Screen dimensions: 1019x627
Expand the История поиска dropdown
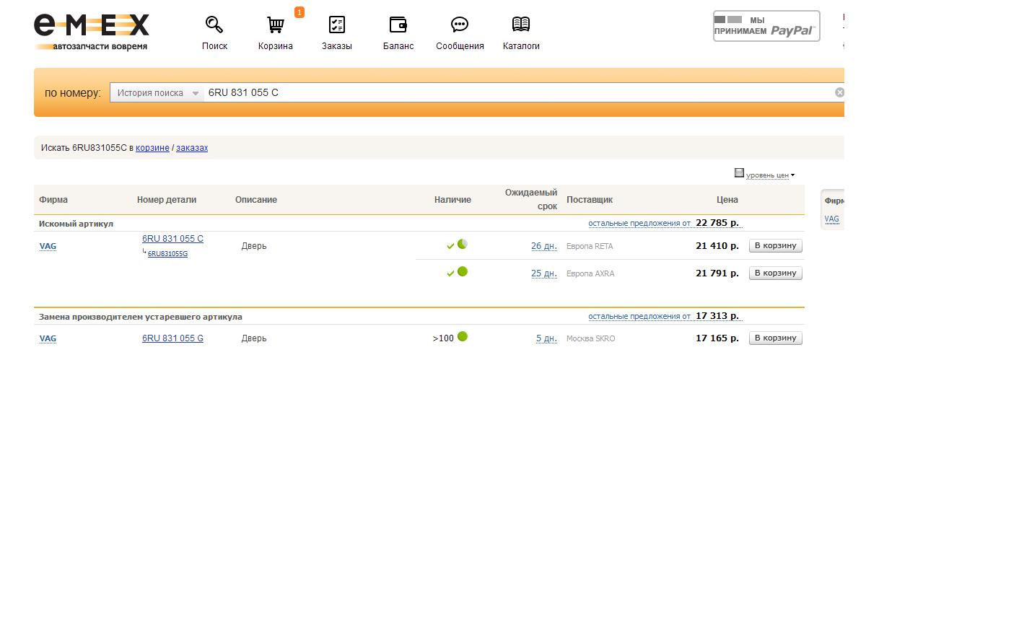pyautogui.click(x=157, y=93)
